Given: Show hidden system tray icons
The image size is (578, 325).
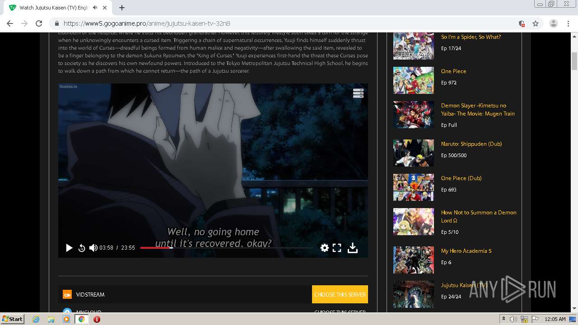Looking at the screenshot, I should click(x=503, y=319).
